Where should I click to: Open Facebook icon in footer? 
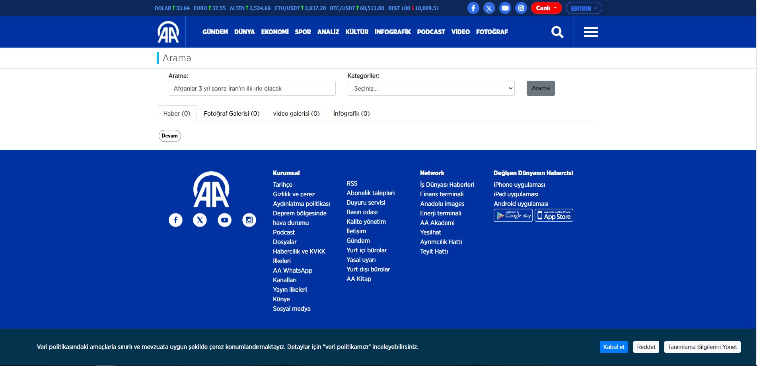[x=175, y=220]
